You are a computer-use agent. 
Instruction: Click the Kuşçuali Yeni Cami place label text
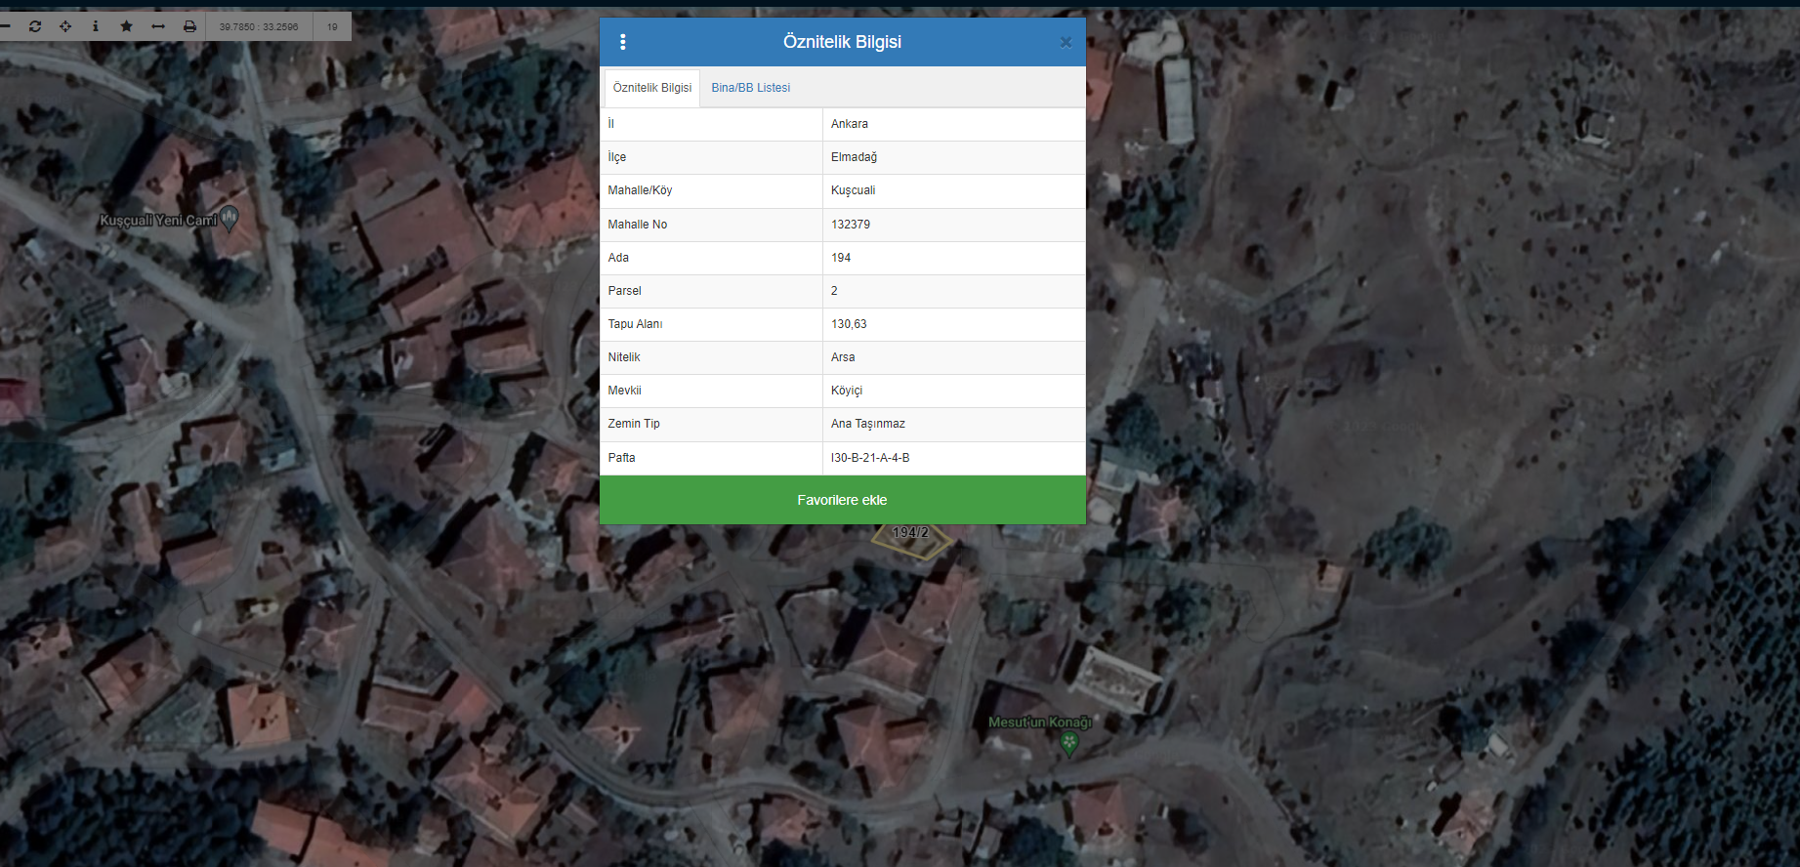[x=158, y=221]
